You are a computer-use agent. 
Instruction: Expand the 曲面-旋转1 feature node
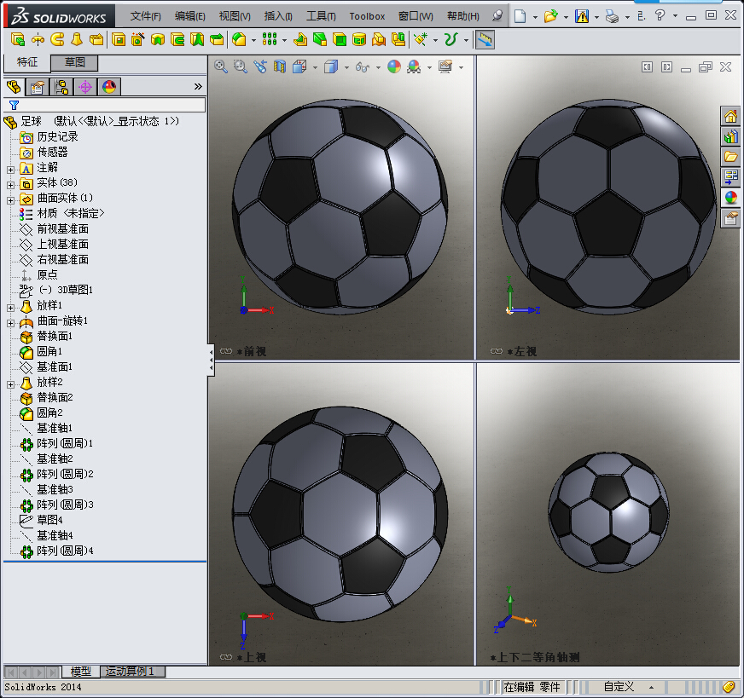[10, 323]
